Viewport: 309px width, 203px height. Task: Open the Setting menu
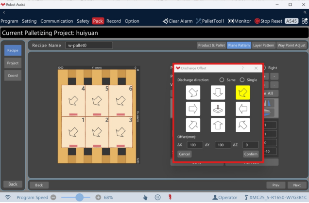(29, 21)
